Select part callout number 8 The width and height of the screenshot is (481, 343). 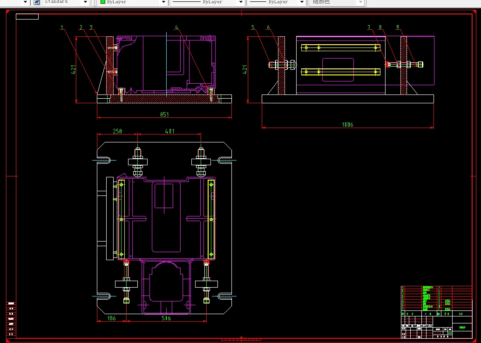tap(380, 27)
